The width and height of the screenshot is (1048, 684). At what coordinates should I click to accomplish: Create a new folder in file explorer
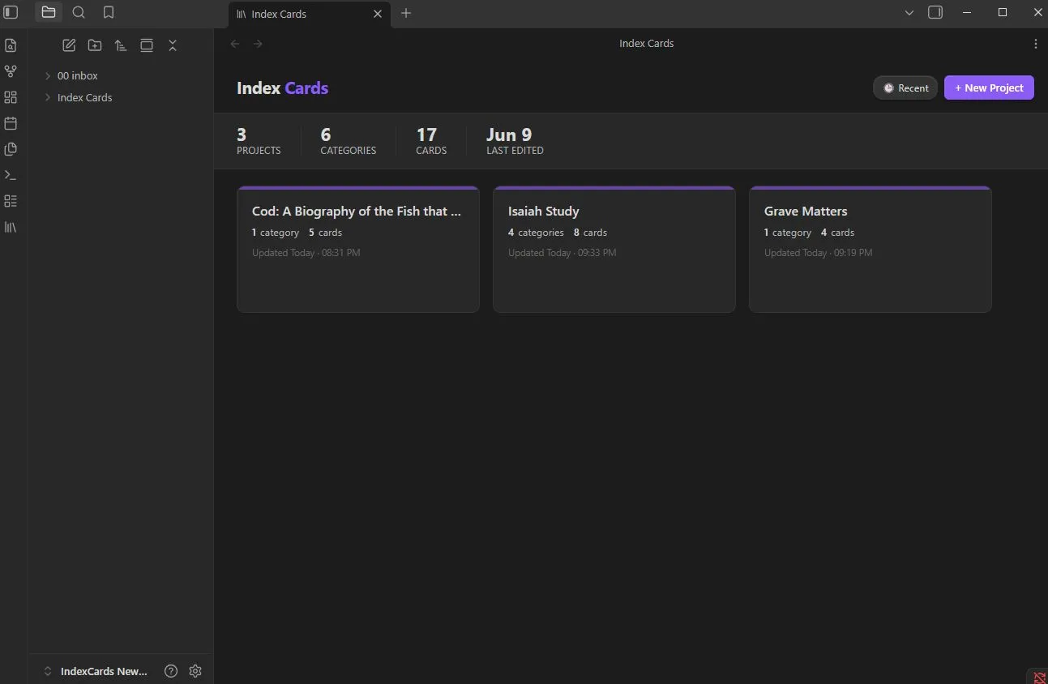(95, 45)
